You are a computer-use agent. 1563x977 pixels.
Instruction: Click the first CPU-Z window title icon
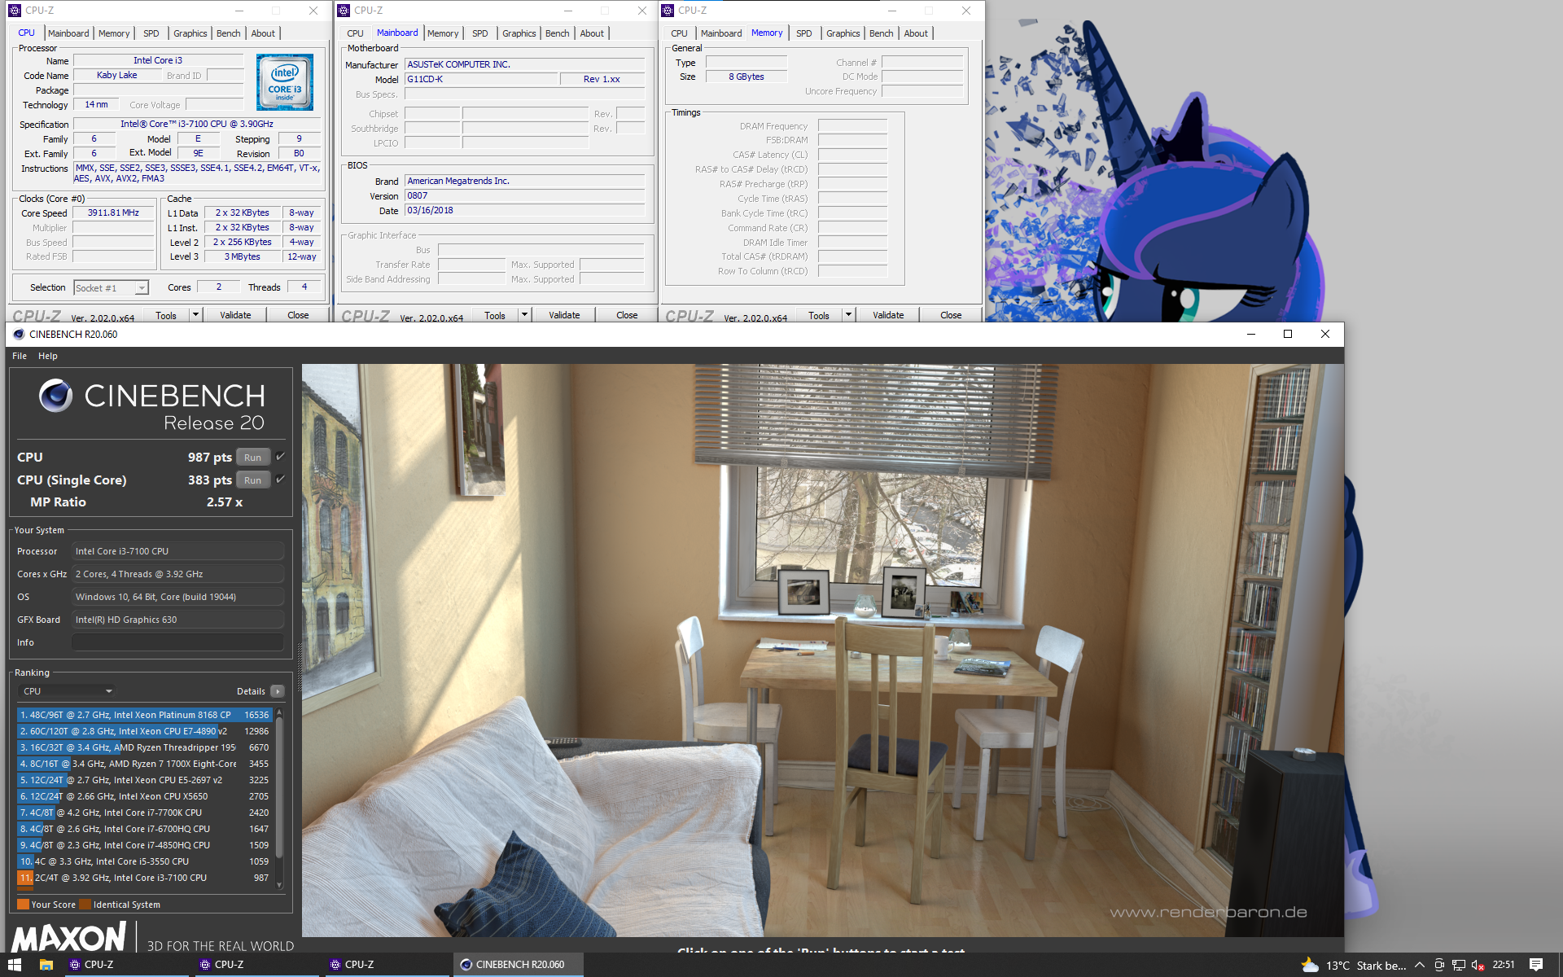click(15, 11)
